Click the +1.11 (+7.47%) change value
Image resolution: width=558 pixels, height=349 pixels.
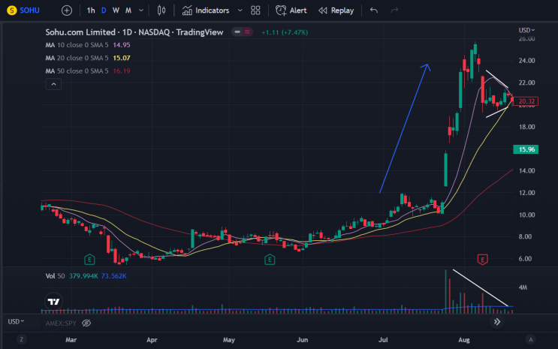(285, 32)
